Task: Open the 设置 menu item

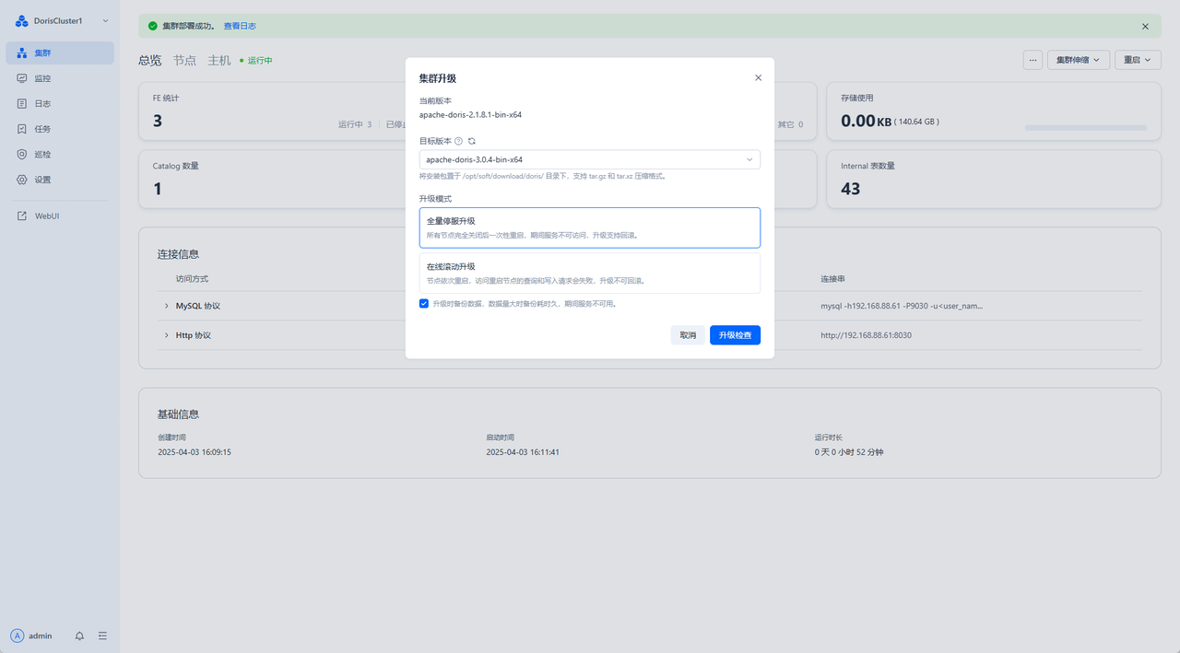Action: pos(60,180)
